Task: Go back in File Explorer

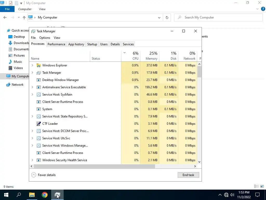Action: point(5,17)
